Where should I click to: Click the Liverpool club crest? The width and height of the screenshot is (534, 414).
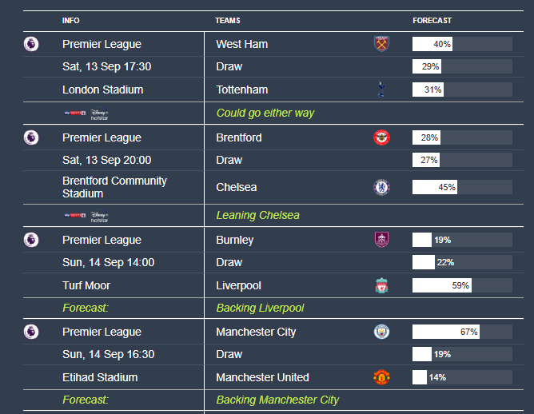click(381, 285)
